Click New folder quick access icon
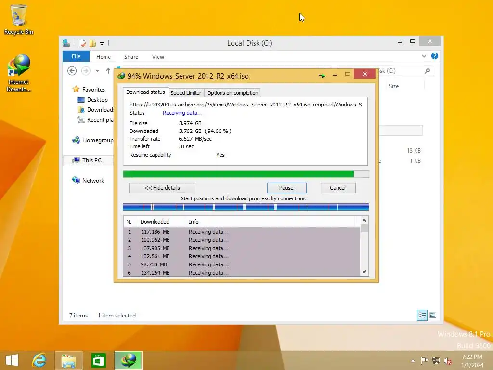 [x=93, y=43]
